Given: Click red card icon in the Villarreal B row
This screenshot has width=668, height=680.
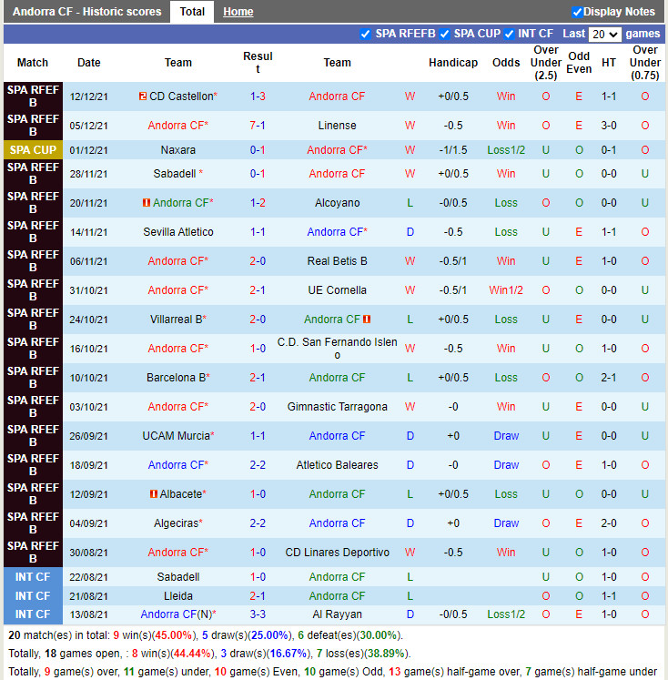Looking at the screenshot, I should tap(367, 320).
